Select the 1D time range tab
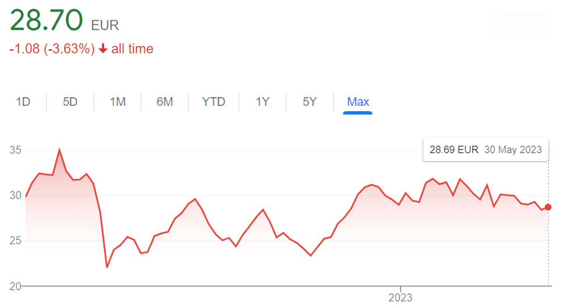 click(23, 102)
